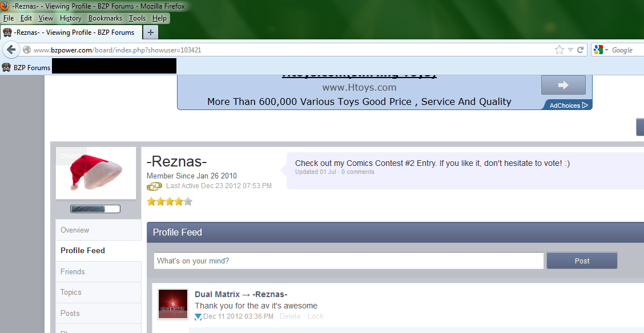The image size is (644, 333).
Task: Open Dual Matrix's profile name link
Action: coord(218,294)
